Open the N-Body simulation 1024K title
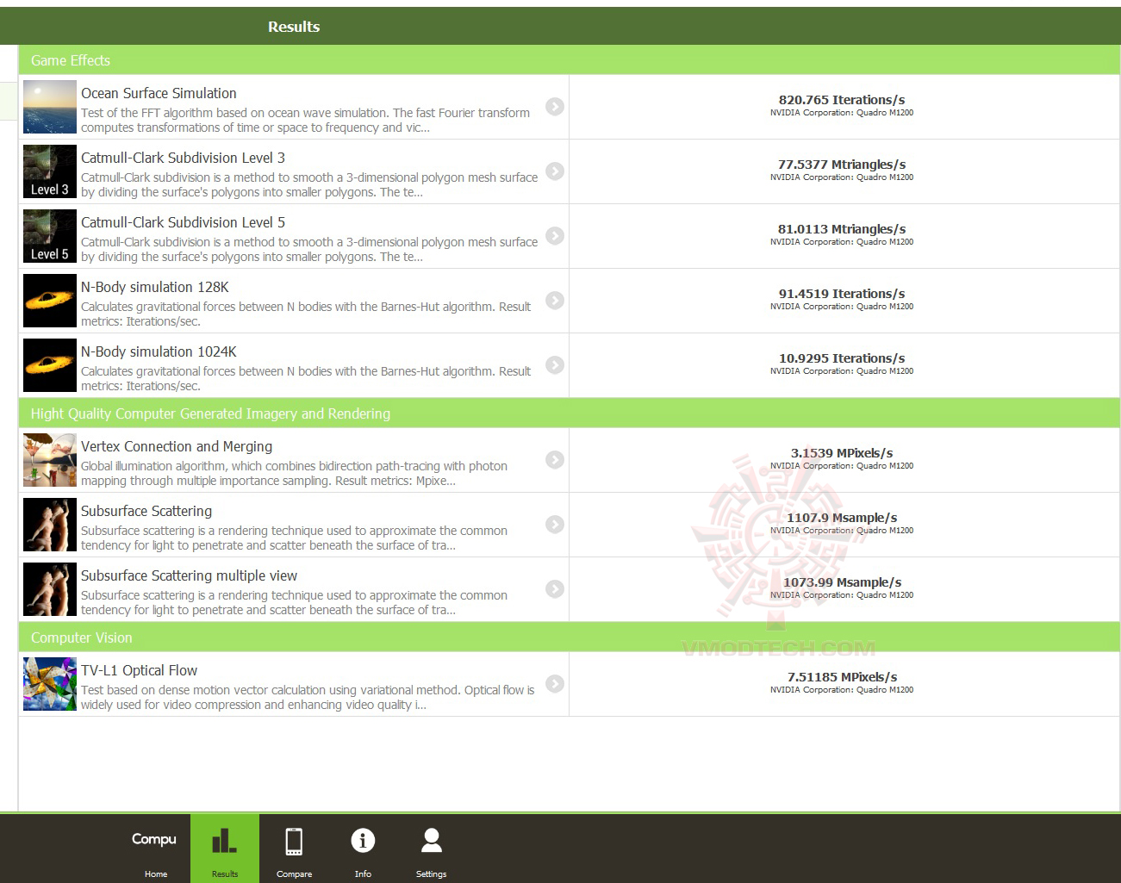The height and width of the screenshot is (883, 1121). pyautogui.click(x=159, y=351)
